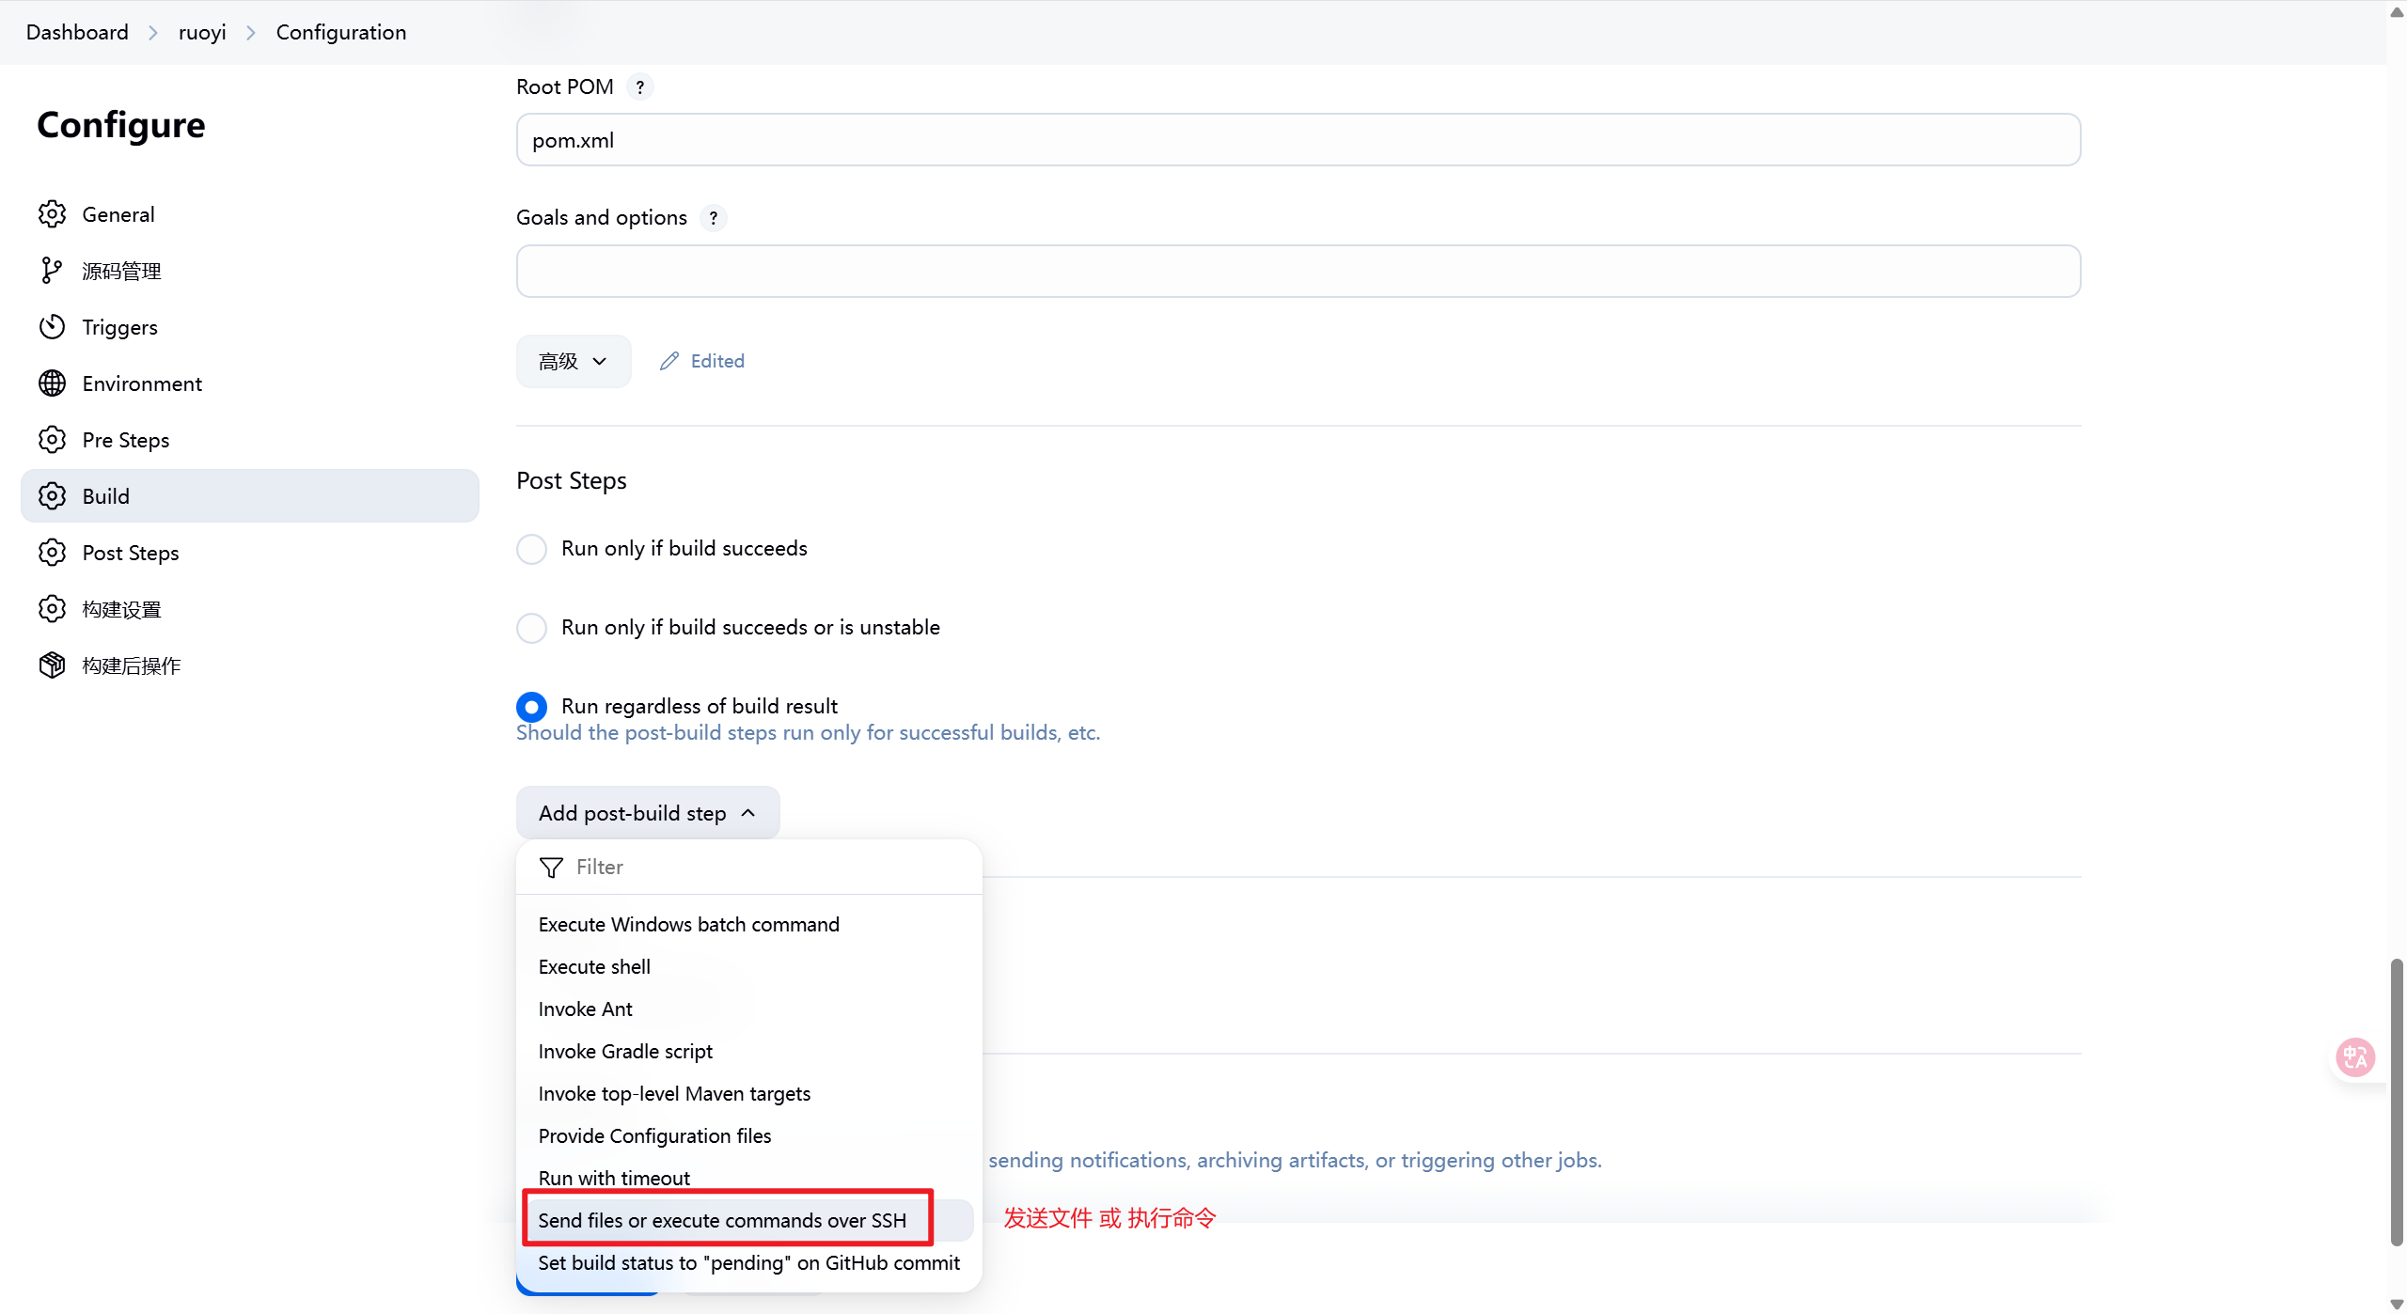Open ruoyi breadcrumb link

tap(202, 32)
